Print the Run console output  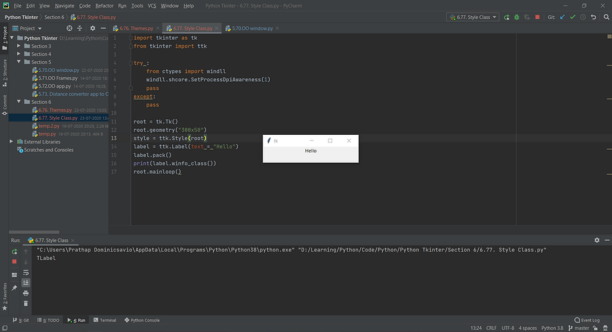tap(26, 293)
